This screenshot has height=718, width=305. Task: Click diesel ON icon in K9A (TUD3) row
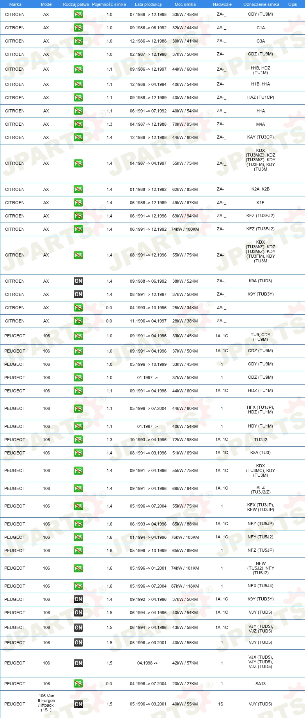pos(78,281)
